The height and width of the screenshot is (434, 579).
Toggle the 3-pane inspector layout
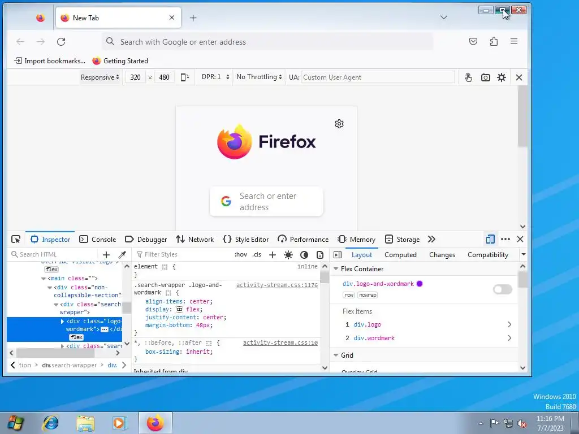coord(338,255)
